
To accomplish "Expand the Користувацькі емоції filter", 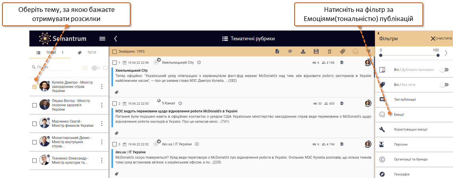I will (x=414, y=130).
